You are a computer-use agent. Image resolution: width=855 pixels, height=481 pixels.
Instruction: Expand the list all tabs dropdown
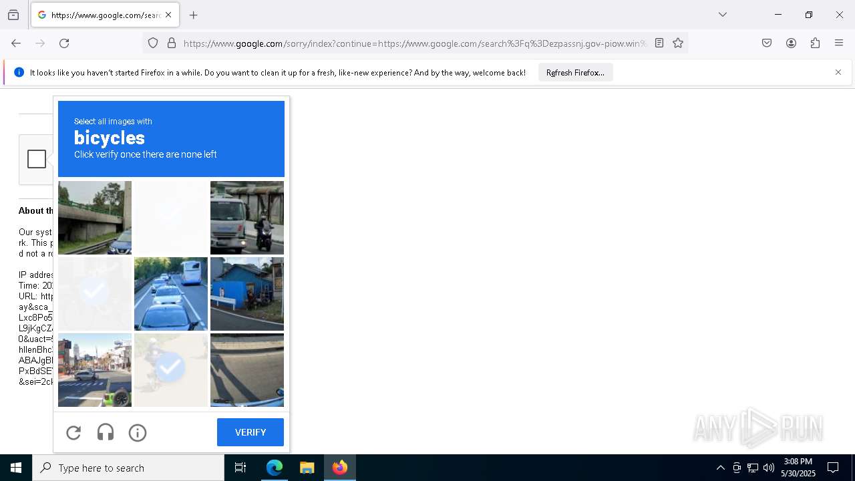[x=723, y=15]
